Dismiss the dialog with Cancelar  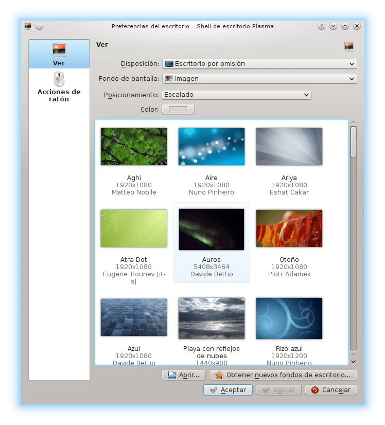(x=331, y=390)
